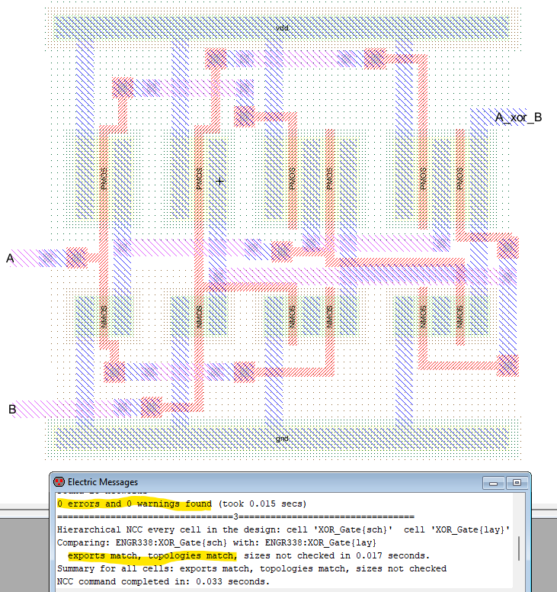Screen dimensions: 557x592
Task: Click the crosshair marker in the layout
Action: 220,182
